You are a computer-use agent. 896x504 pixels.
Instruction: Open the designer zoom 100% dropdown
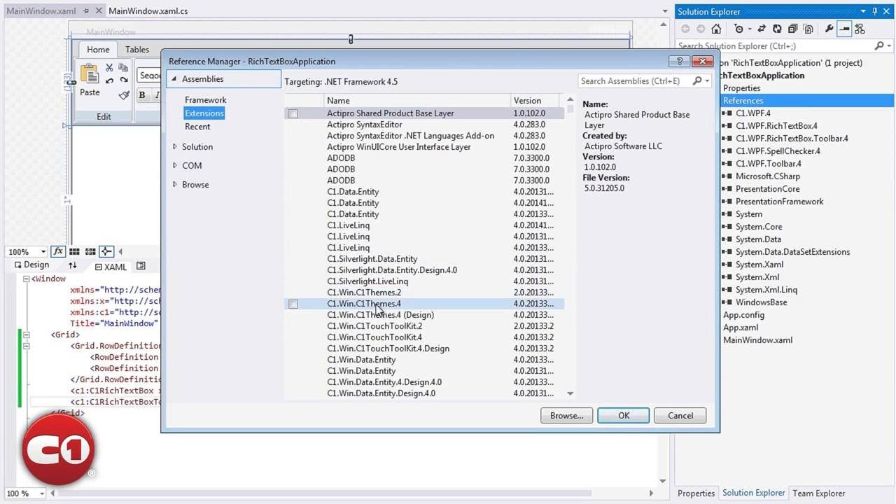[x=43, y=252]
